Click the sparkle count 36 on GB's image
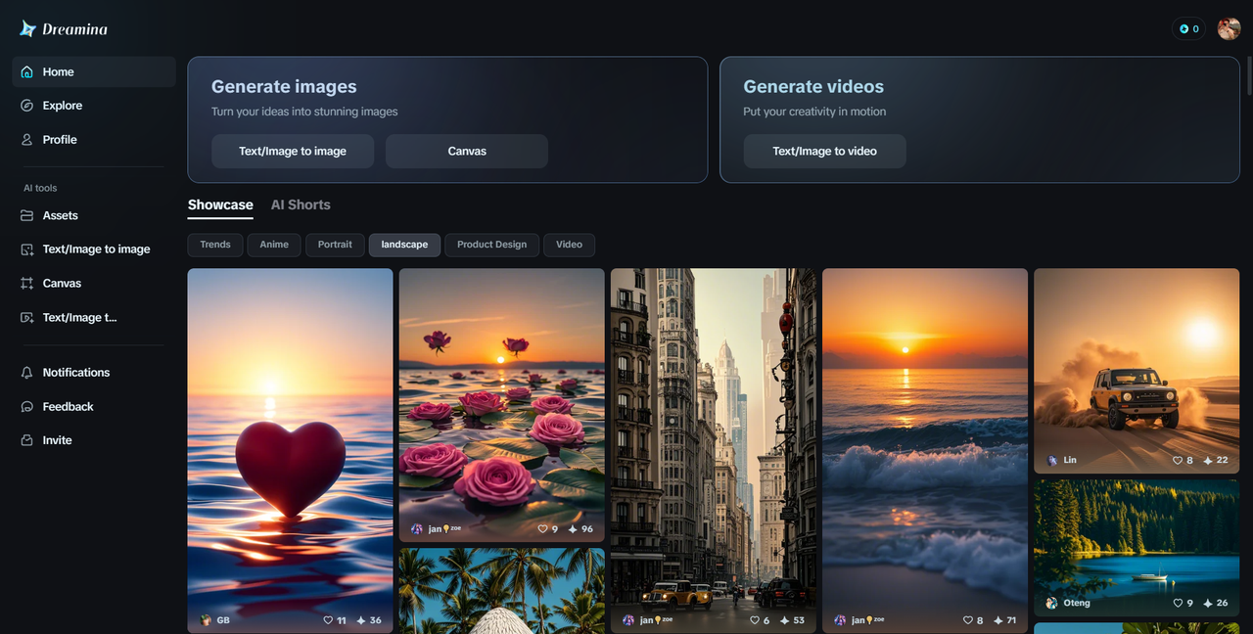Screen dimensions: 1253x634 pyautogui.click(x=369, y=620)
